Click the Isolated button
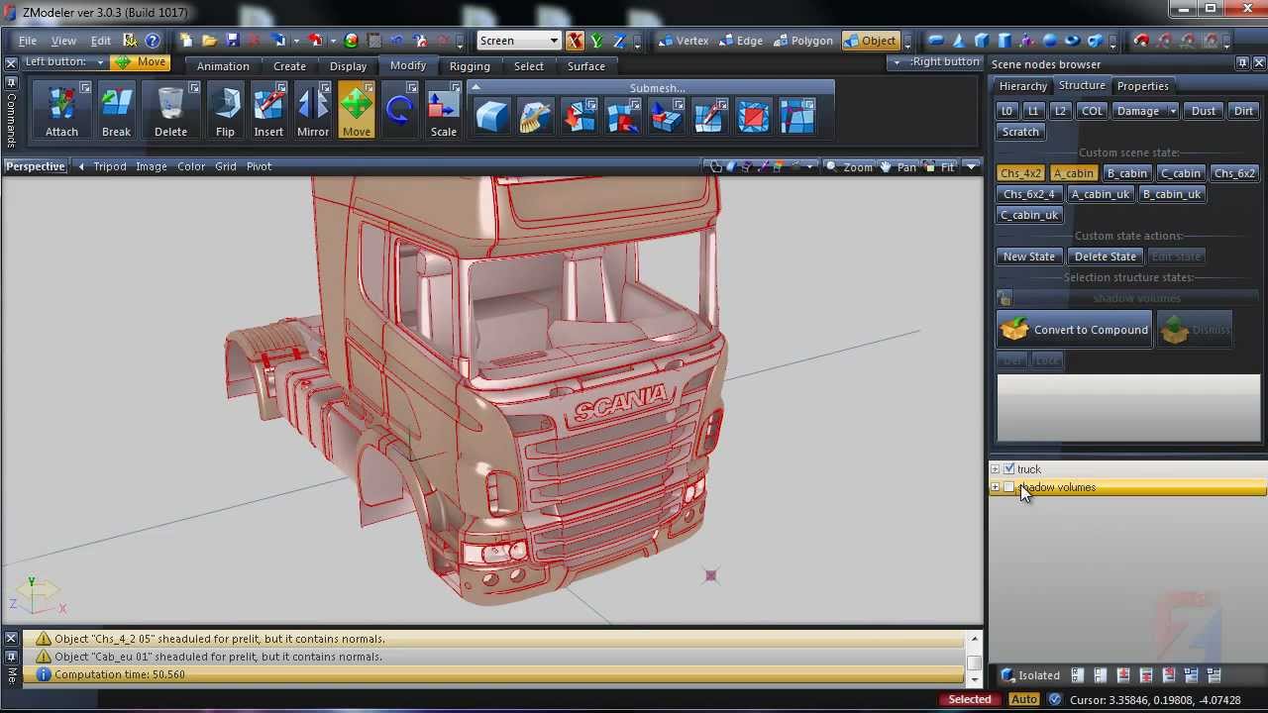Image resolution: width=1268 pixels, height=713 pixels. click(1030, 675)
